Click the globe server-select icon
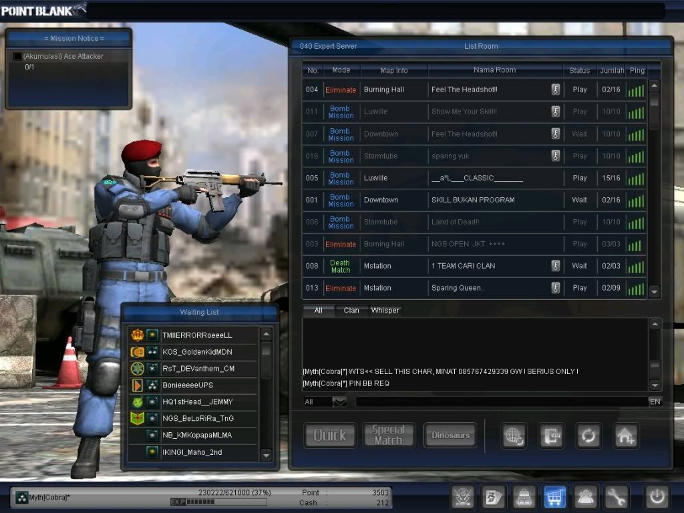 [x=514, y=436]
